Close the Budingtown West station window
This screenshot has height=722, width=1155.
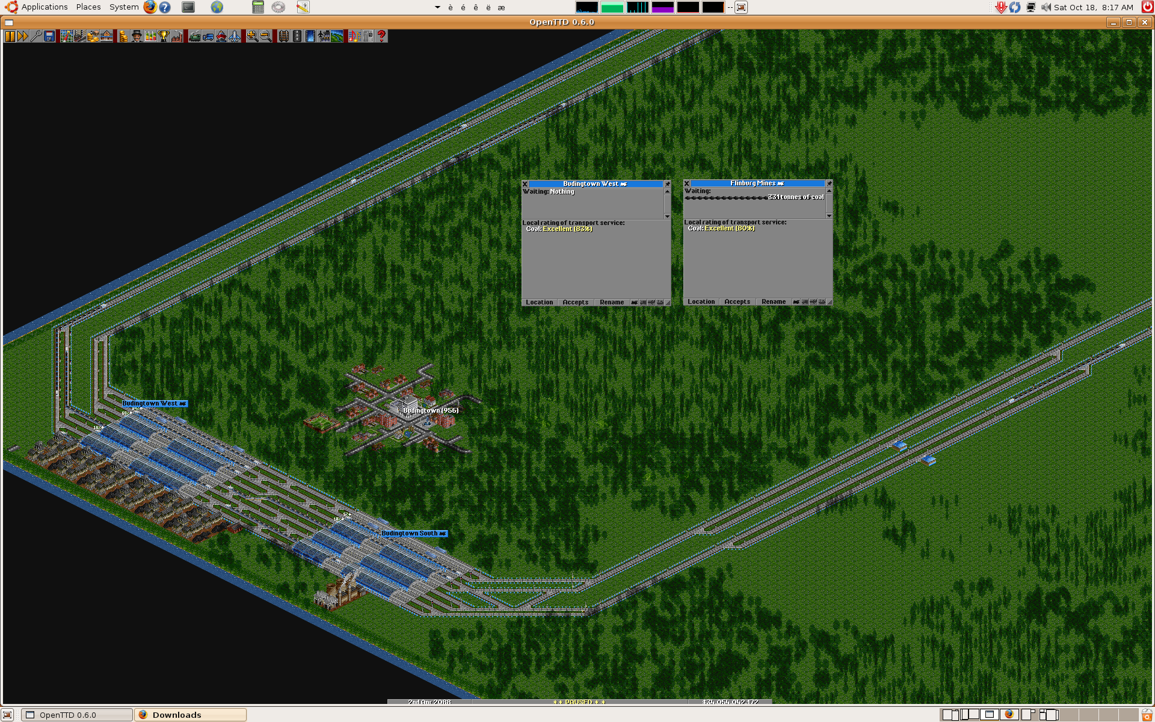pos(525,184)
